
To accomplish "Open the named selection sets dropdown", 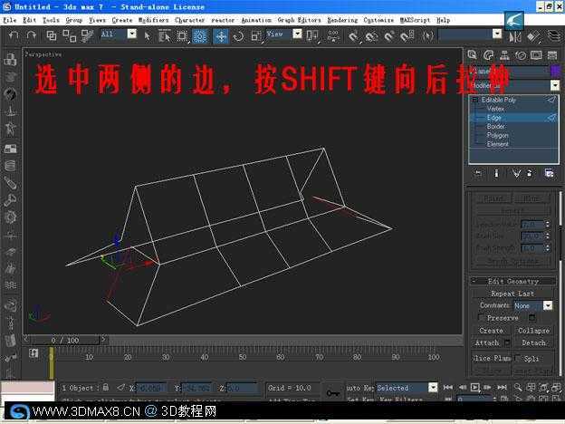I will tap(497, 34).
